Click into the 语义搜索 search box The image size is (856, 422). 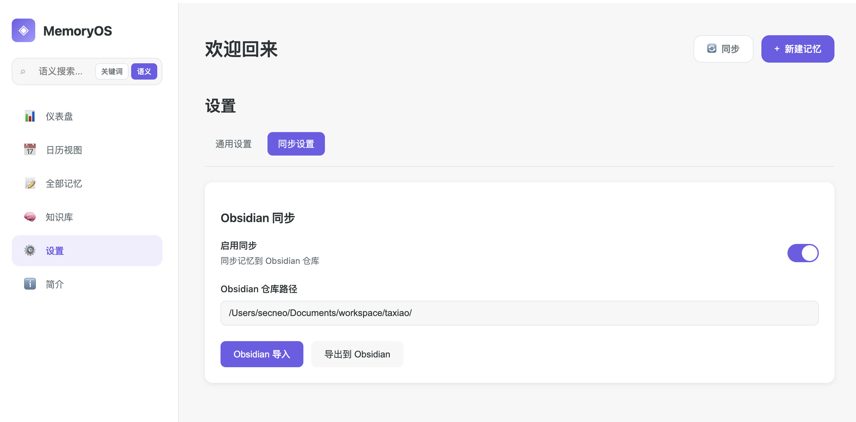60,71
